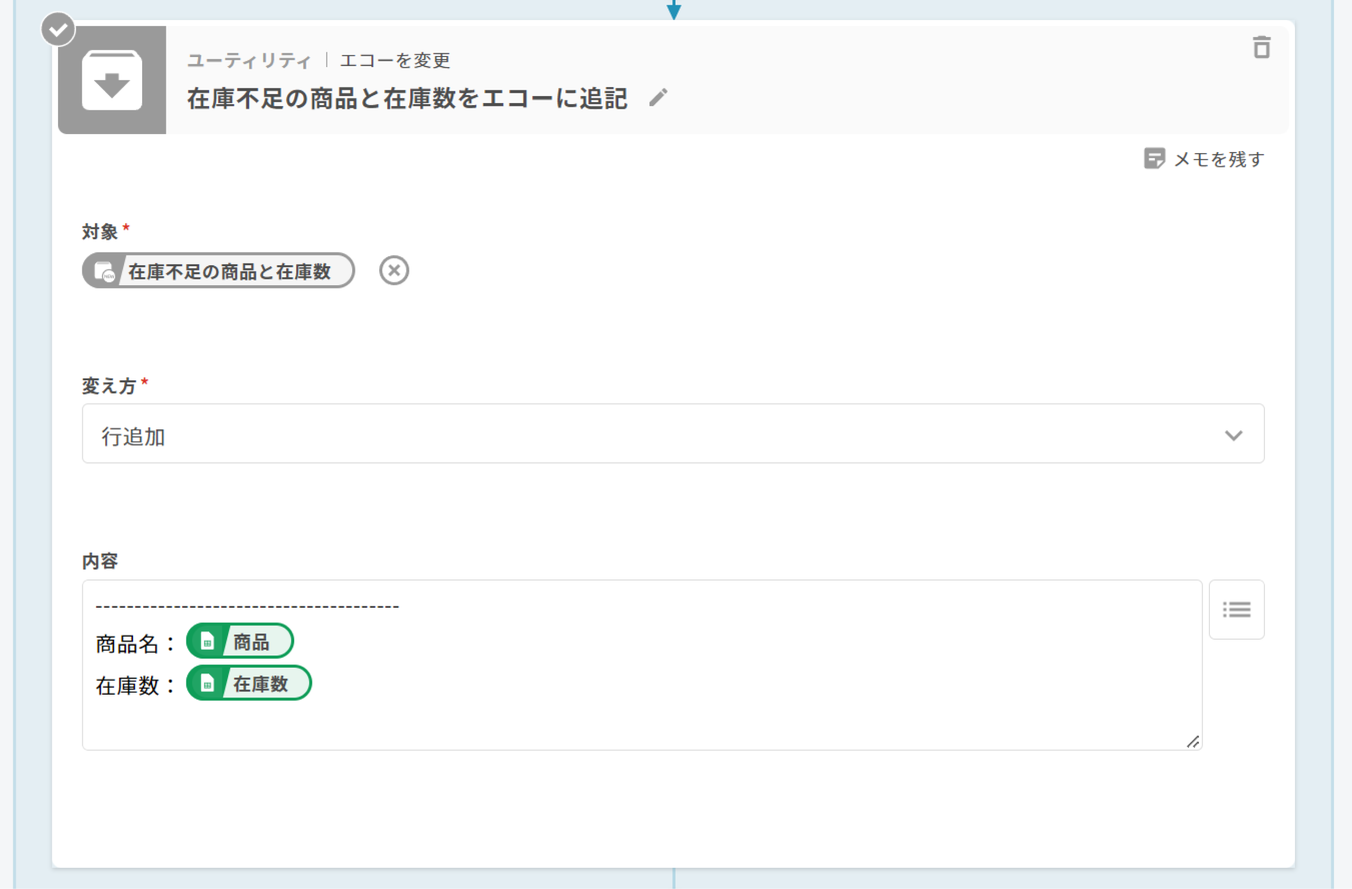Click the trash delete icon

pos(1262,47)
